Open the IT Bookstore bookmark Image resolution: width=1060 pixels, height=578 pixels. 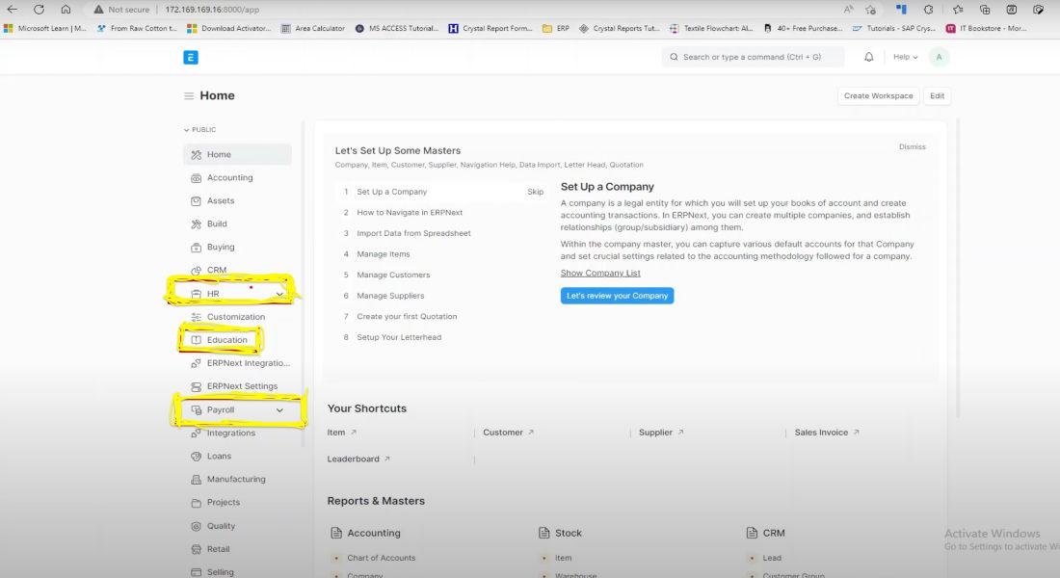point(987,28)
